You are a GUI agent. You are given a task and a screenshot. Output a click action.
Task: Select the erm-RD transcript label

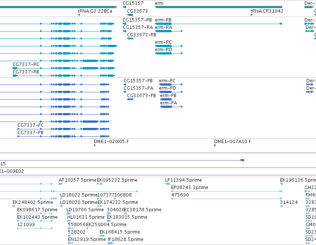tap(163, 50)
